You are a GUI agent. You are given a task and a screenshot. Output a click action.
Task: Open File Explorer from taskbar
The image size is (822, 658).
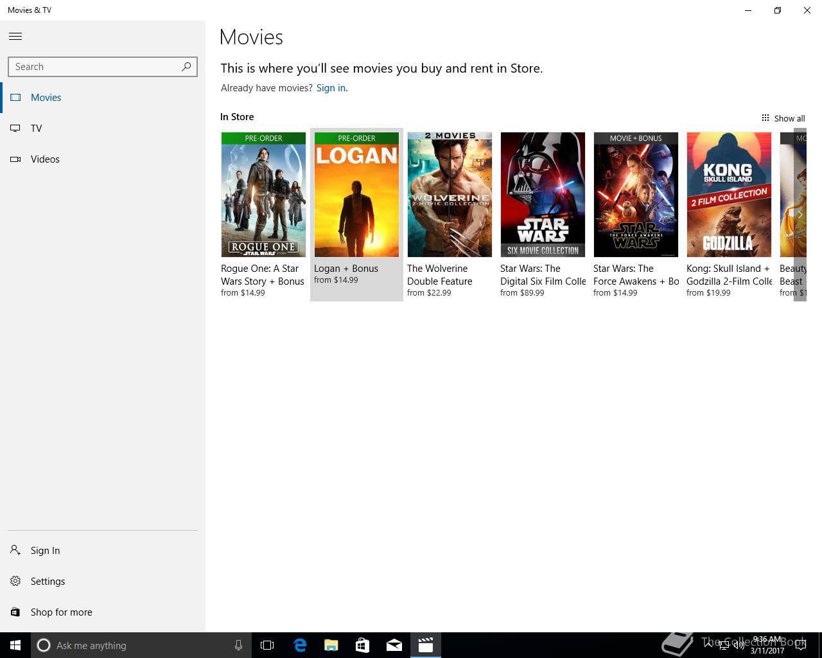[x=331, y=645]
